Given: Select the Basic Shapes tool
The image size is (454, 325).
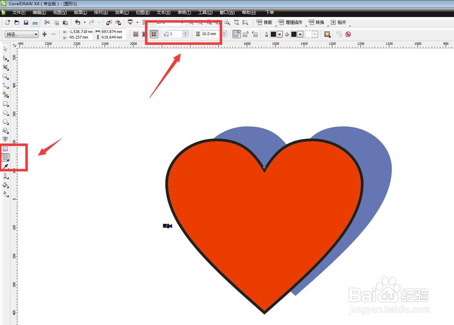Looking at the screenshot, I should pyautogui.click(x=5, y=131).
